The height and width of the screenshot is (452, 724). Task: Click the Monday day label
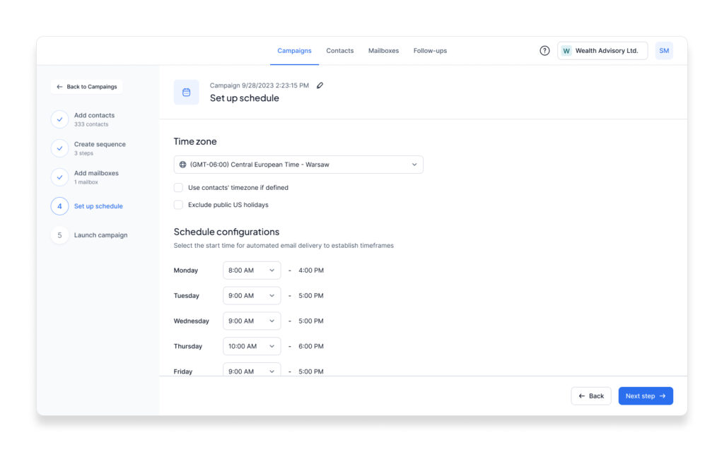(x=186, y=270)
